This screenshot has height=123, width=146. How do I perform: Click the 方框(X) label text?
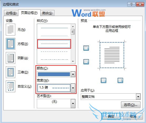tap(23, 44)
